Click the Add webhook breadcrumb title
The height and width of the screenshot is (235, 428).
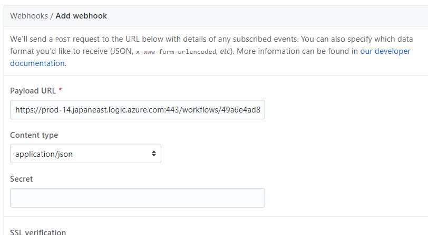81,16
